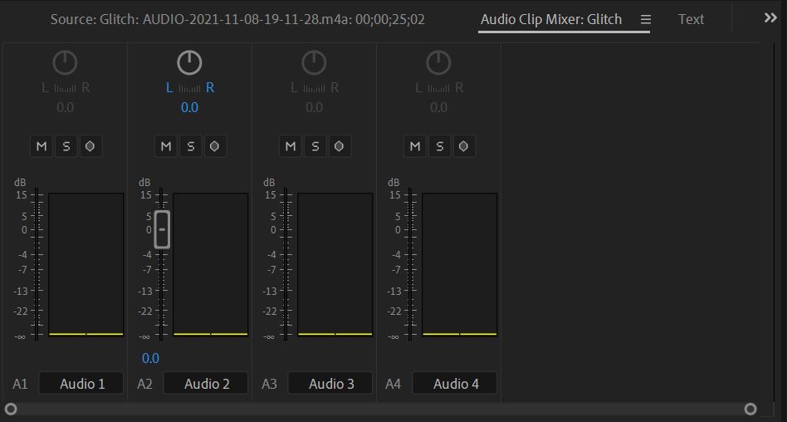The image size is (787, 422).
Task: Enable keyframe write for Audio 3
Action: click(x=339, y=146)
